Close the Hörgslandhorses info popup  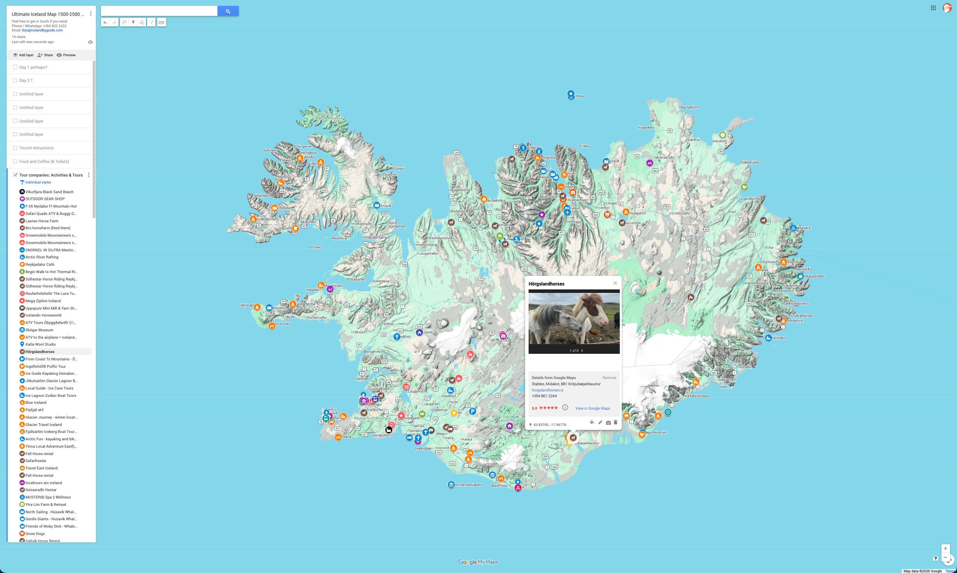[x=615, y=283]
